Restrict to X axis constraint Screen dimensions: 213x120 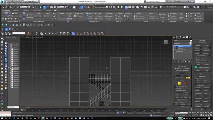pyautogui.click(x=3, y=29)
